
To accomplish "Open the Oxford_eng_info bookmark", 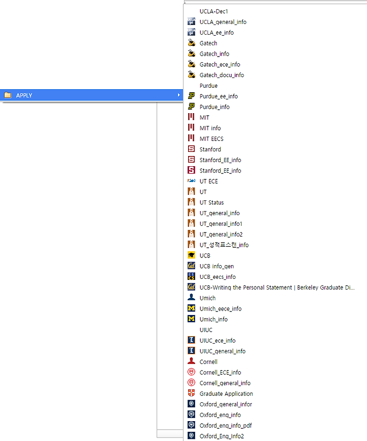I will click(x=220, y=415).
